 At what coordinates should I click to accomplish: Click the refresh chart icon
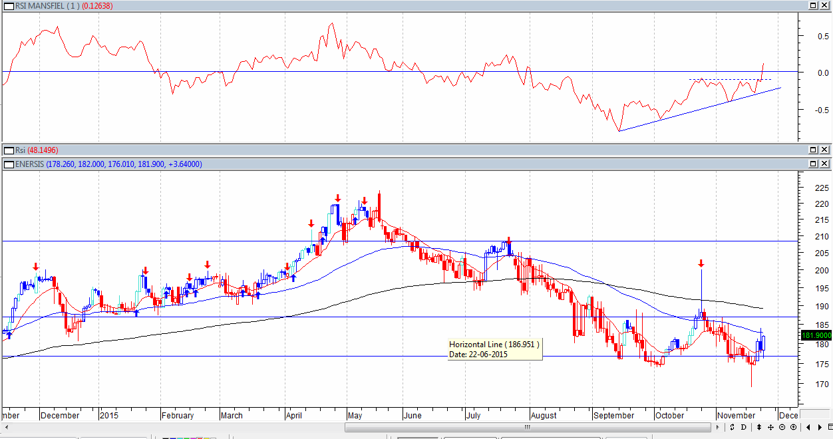pyautogui.click(x=732, y=427)
